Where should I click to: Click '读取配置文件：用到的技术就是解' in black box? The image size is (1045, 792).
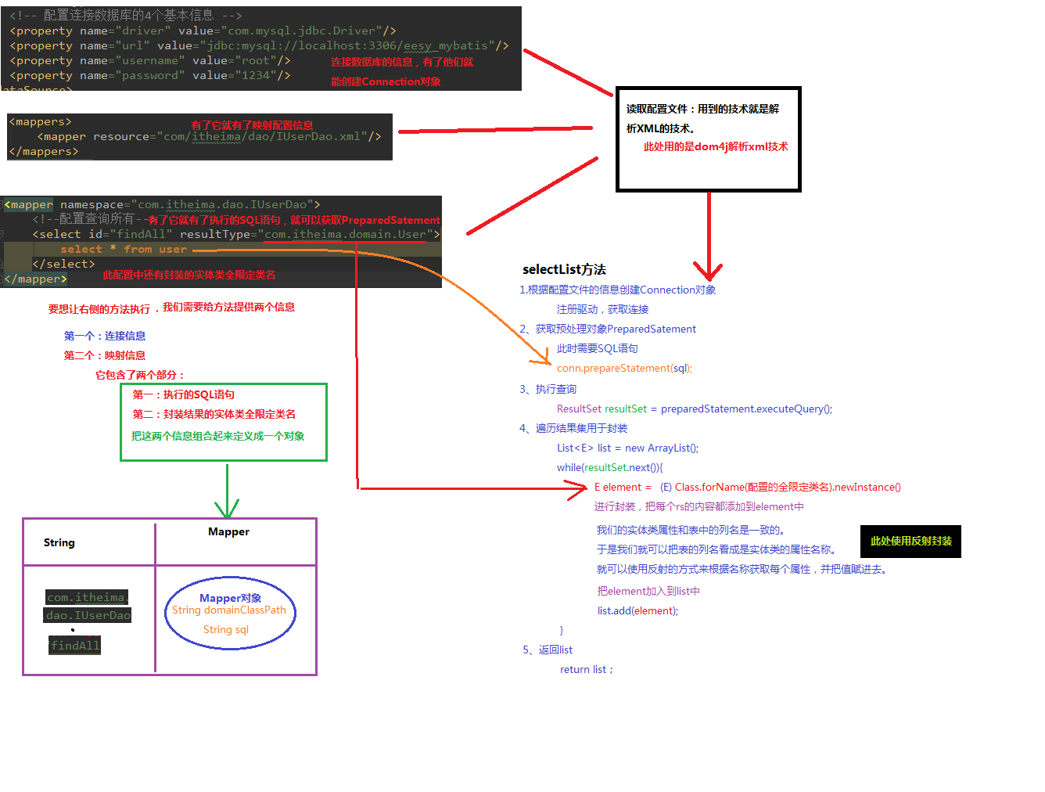702,109
